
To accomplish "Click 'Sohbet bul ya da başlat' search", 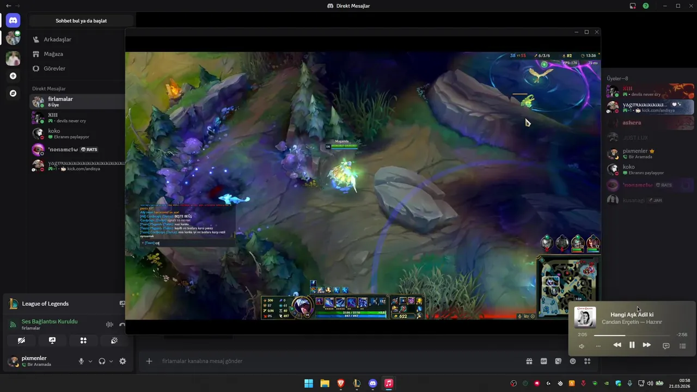I will 81,21.
